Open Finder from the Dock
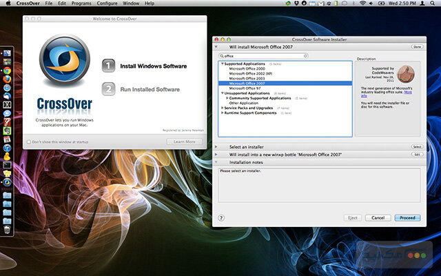The image size is (441, 276). pyautogui.click(x=7, y=53)
